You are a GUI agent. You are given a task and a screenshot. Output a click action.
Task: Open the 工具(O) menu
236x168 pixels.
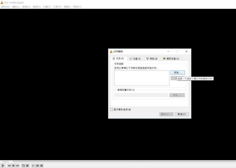click(x=57, y=7)
